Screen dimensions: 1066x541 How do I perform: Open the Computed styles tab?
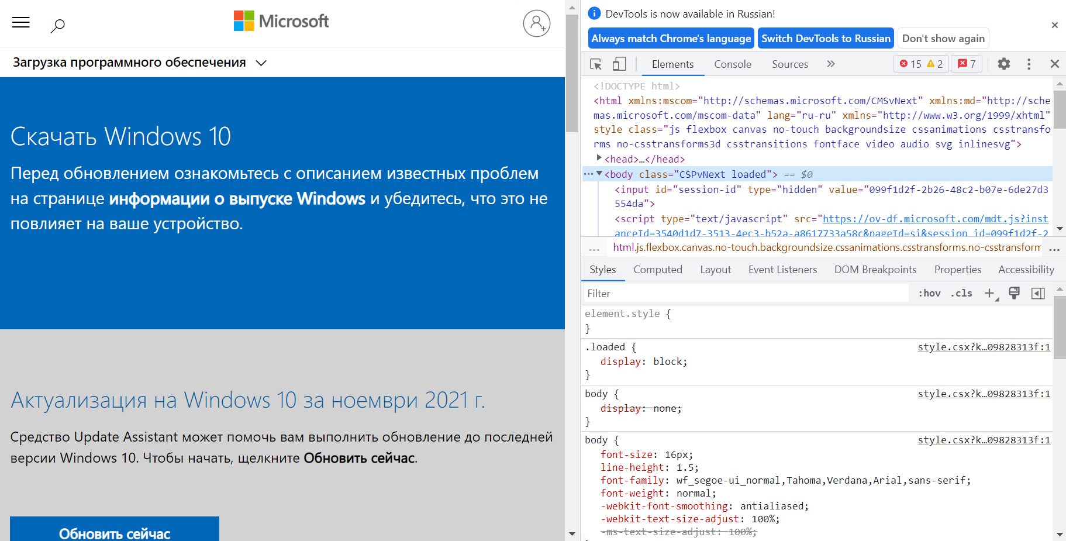coord(657,270)
